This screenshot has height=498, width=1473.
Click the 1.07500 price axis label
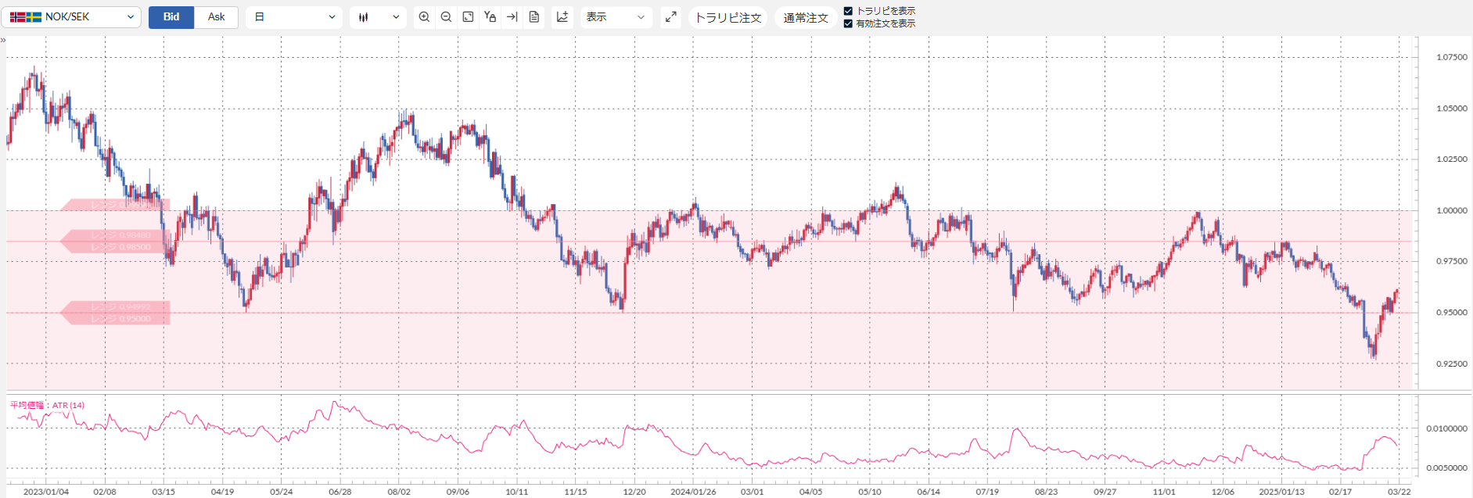pyautogui.click(x=1452, y=57)
